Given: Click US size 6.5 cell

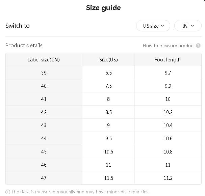Looking at the screenshot, I should pyautogui.click(x=108, y=73).
